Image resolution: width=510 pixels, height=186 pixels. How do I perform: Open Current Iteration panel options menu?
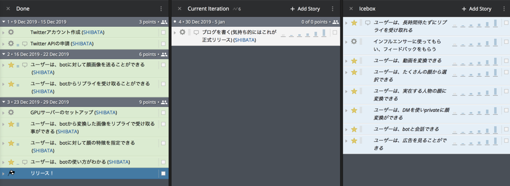pyautogui.click(x=332, y=8)
